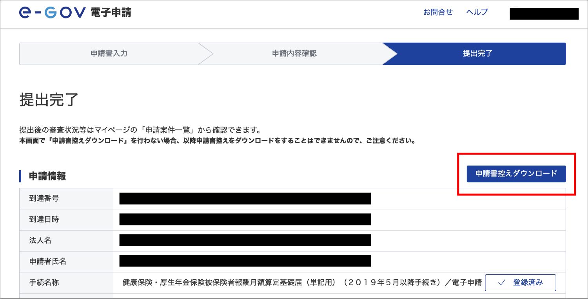
Task: Click the 手続名称 row label
Action: 44,282
